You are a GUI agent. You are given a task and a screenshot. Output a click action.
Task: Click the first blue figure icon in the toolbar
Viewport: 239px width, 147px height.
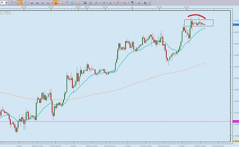(x=32, y=3)
